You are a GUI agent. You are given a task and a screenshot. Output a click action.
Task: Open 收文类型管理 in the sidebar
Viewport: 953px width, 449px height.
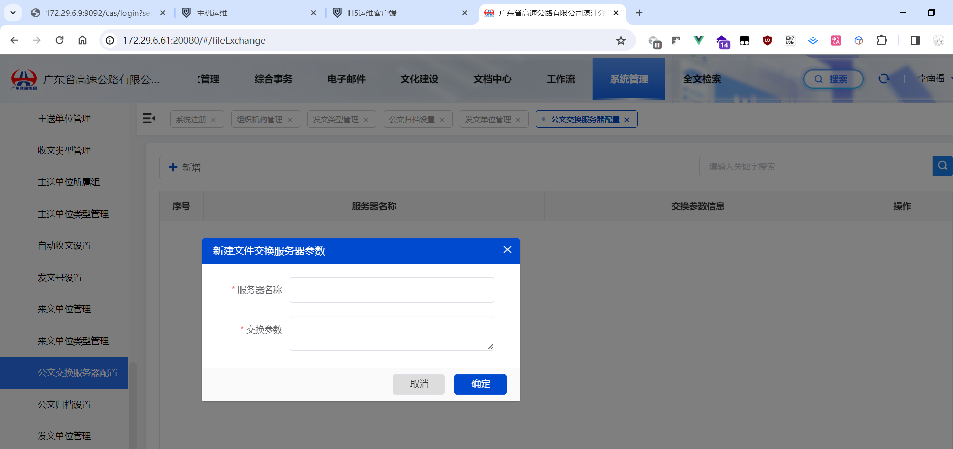coord(64,151)
